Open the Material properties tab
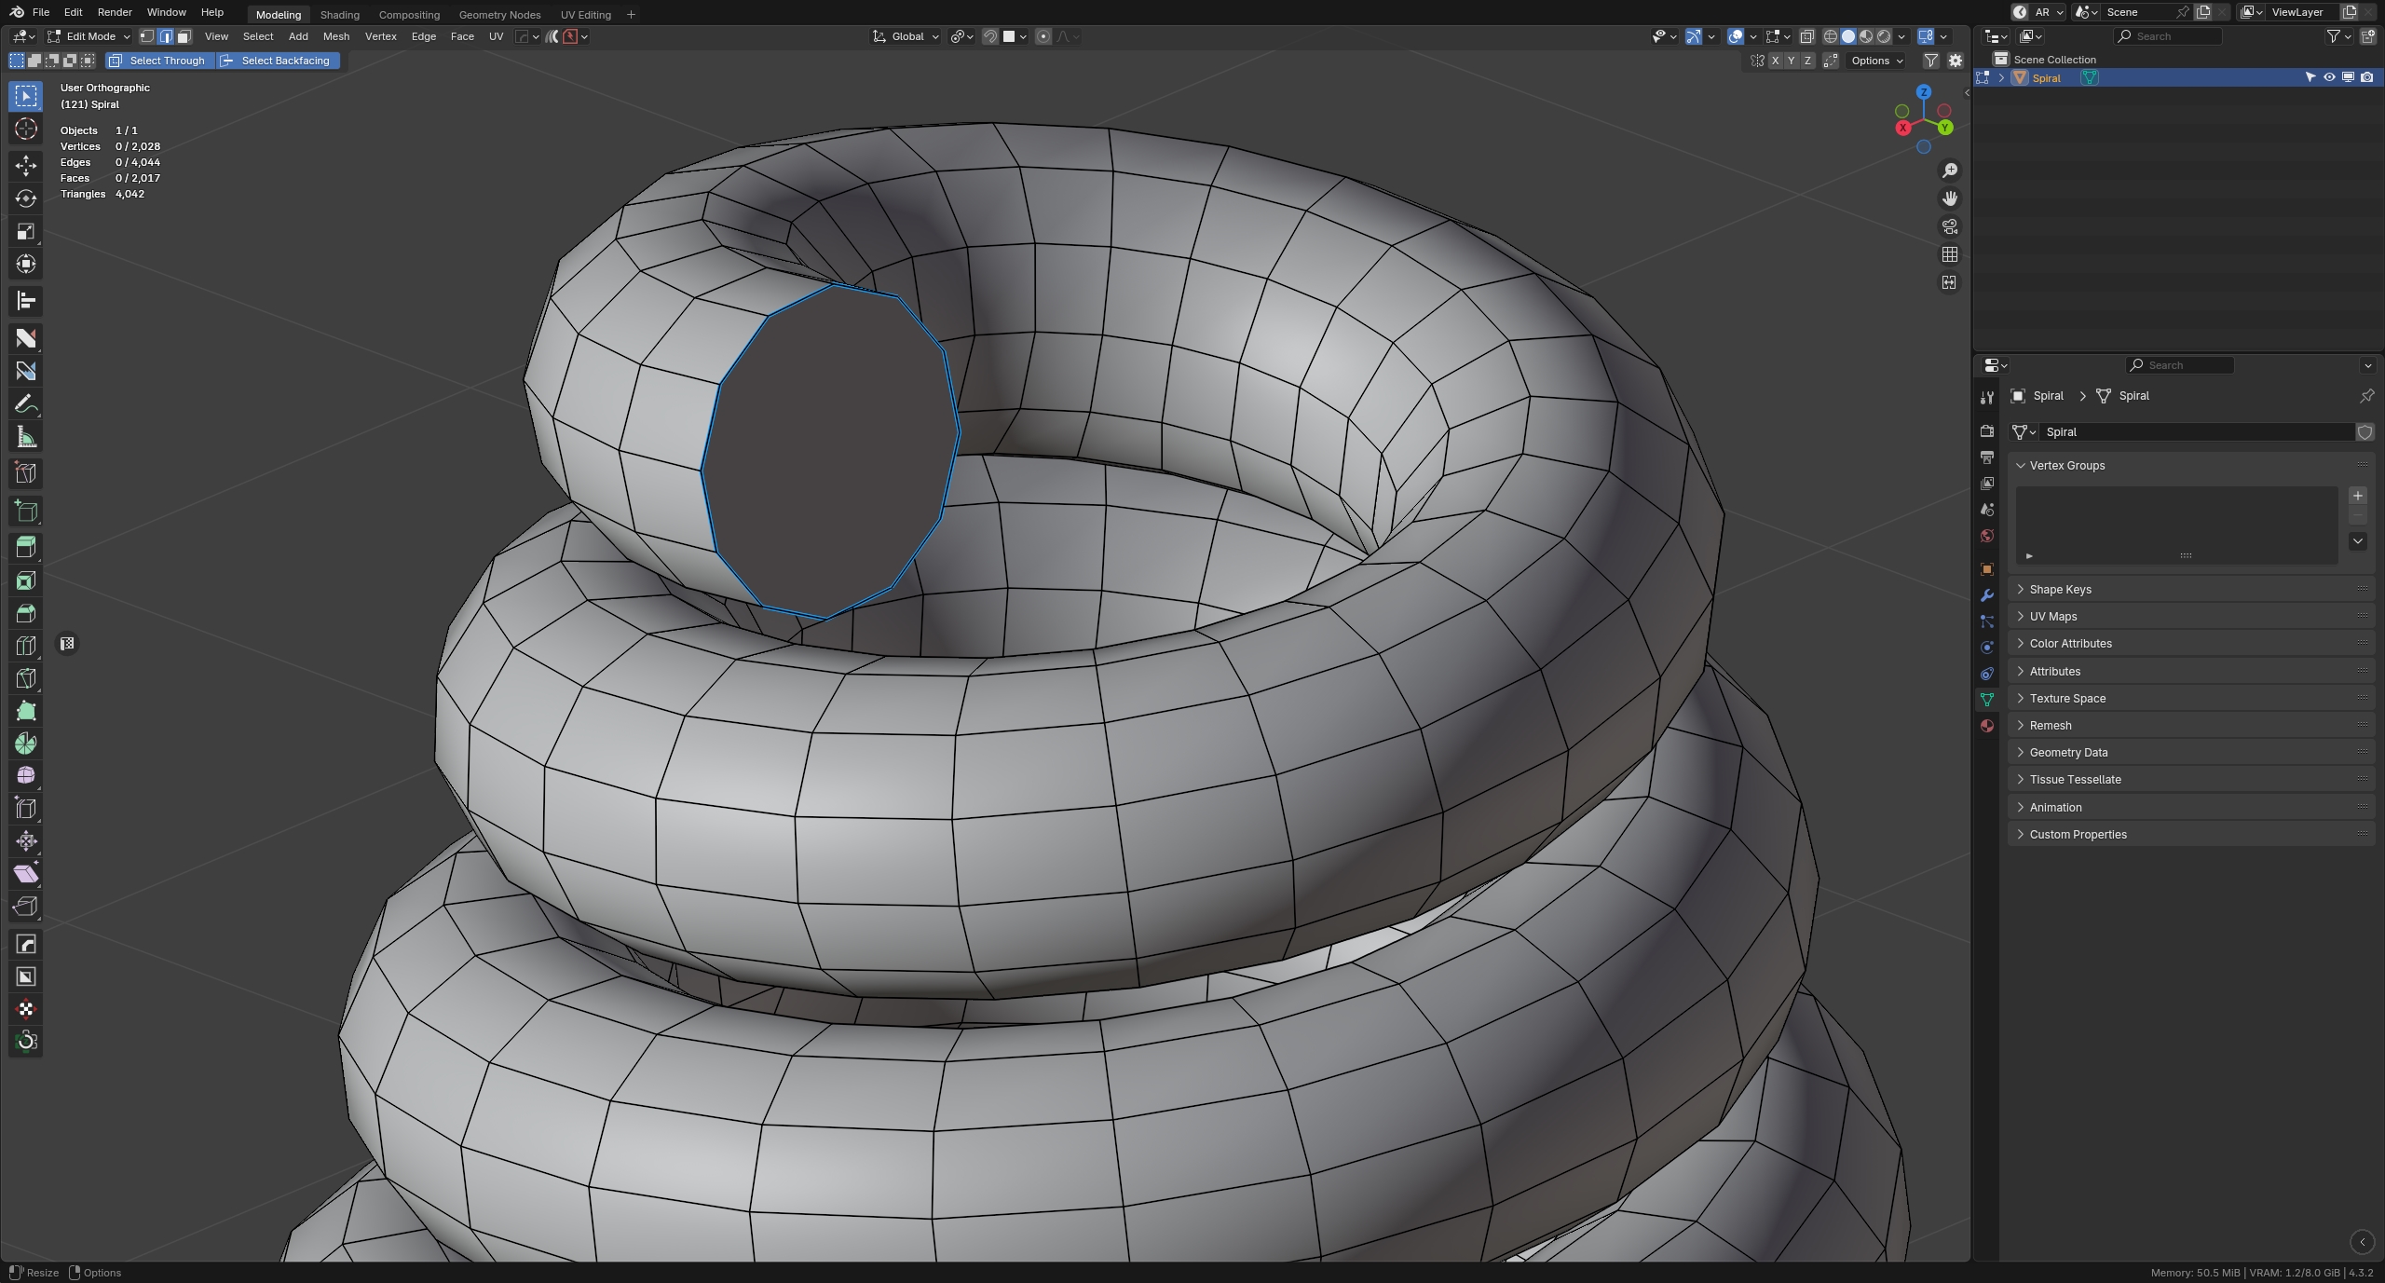This screenshot has width=2385, height=1283. (x=1987, y=726)
